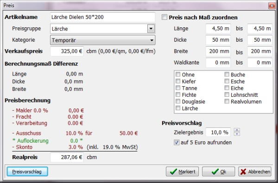Confirm with the Ok button
Image resolution: width=278 pixels, height=183 pixels.
click(x=218, y=172)
